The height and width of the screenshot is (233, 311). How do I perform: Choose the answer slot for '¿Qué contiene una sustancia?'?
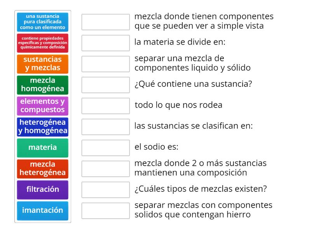click(x=106, y=85)
